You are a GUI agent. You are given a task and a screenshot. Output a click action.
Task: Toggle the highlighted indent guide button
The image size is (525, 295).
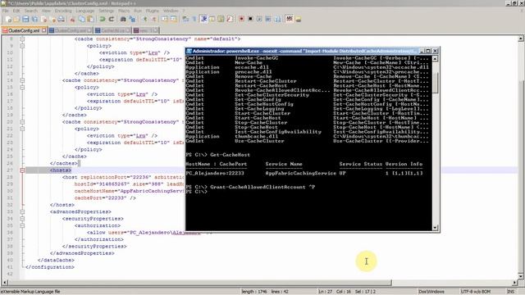(204, 19)
